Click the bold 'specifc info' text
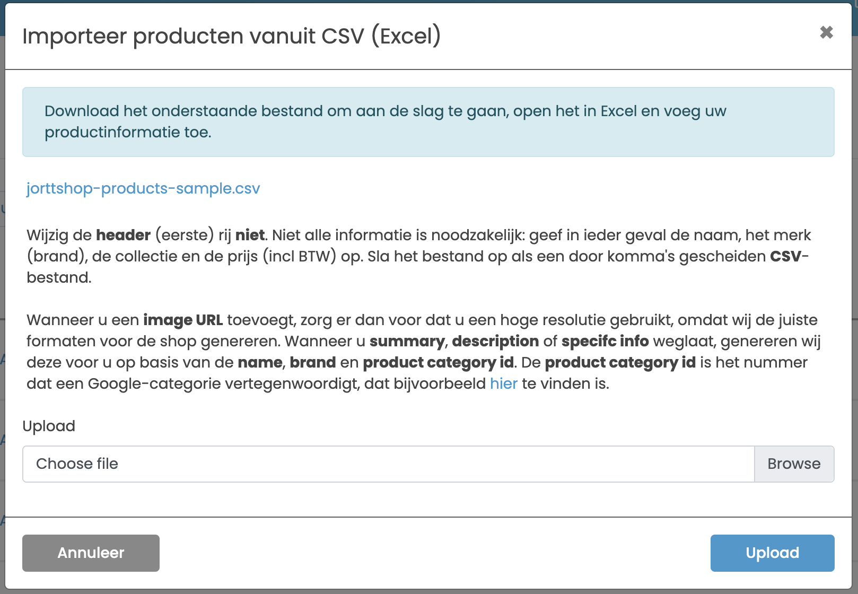 point(605,341)
